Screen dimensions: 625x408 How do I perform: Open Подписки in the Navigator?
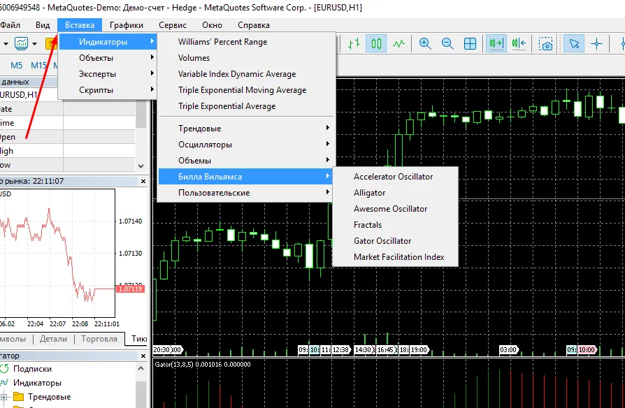pos(32,369)
